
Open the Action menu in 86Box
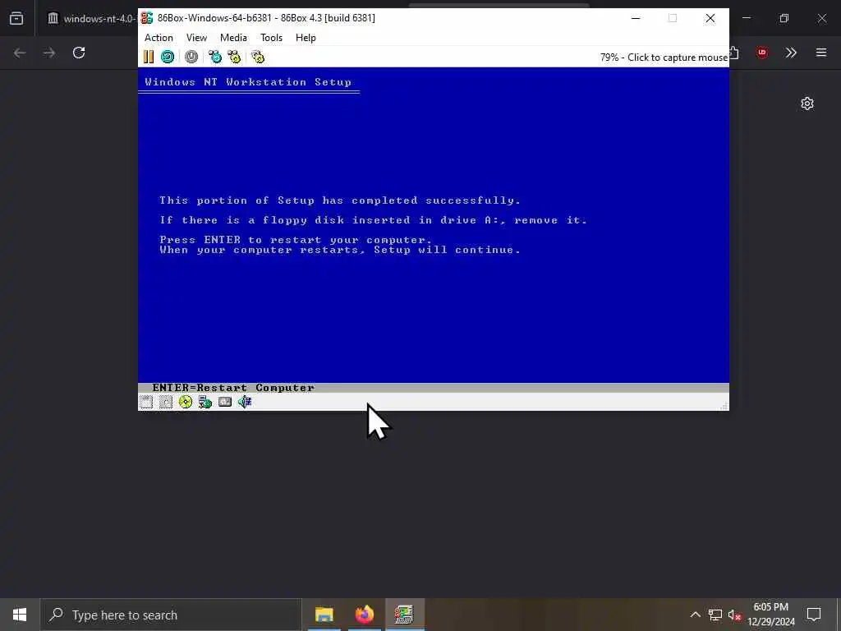(159, 38)
